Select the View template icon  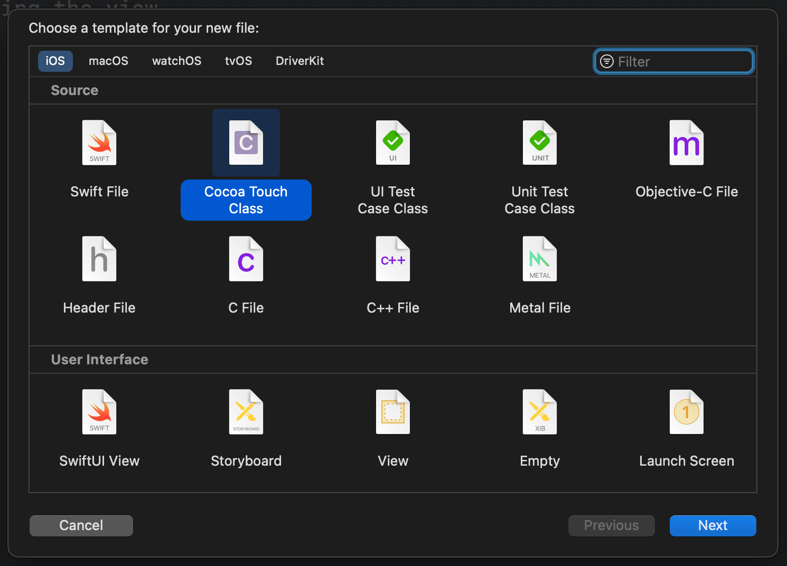pos(393,412)
